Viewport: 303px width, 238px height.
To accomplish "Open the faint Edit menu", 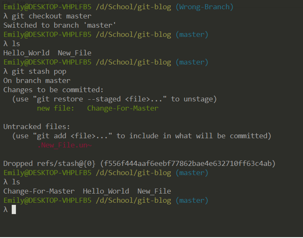I will click(21, 3).
